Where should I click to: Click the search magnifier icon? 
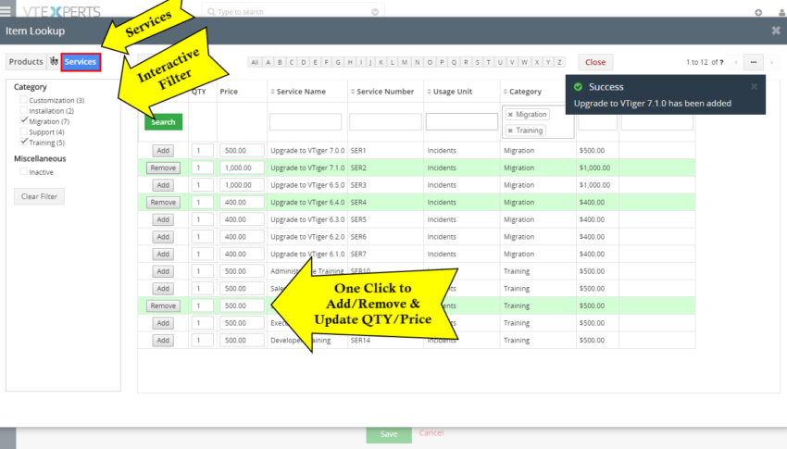click(x=211, y=11)
